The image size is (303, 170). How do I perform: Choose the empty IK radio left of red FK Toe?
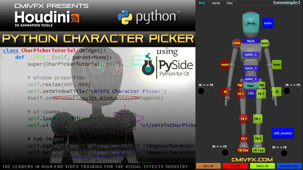click(x=214, y=153)
